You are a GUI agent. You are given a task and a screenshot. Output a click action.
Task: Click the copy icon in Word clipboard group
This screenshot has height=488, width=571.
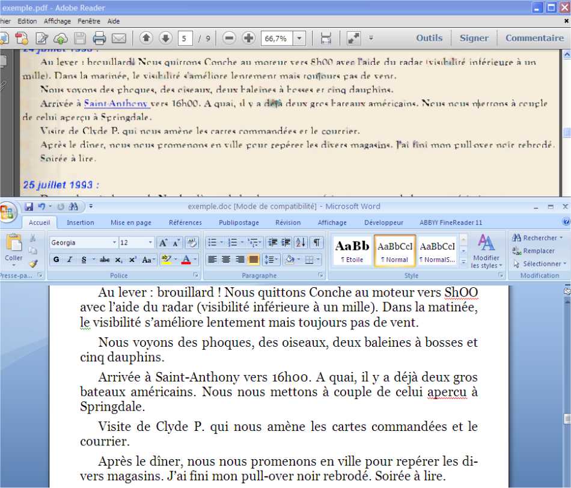tap(33, 251)
